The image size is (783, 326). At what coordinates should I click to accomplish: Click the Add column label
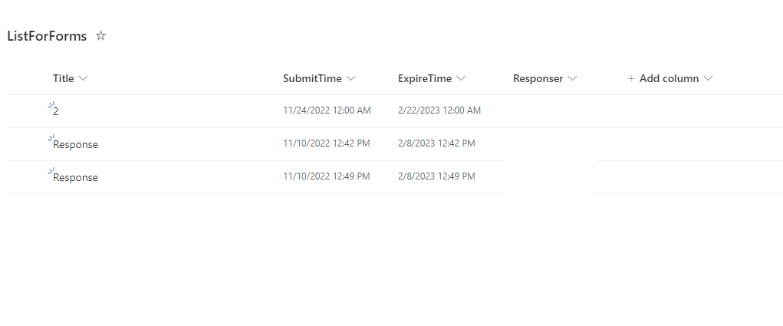coord(669,78)
